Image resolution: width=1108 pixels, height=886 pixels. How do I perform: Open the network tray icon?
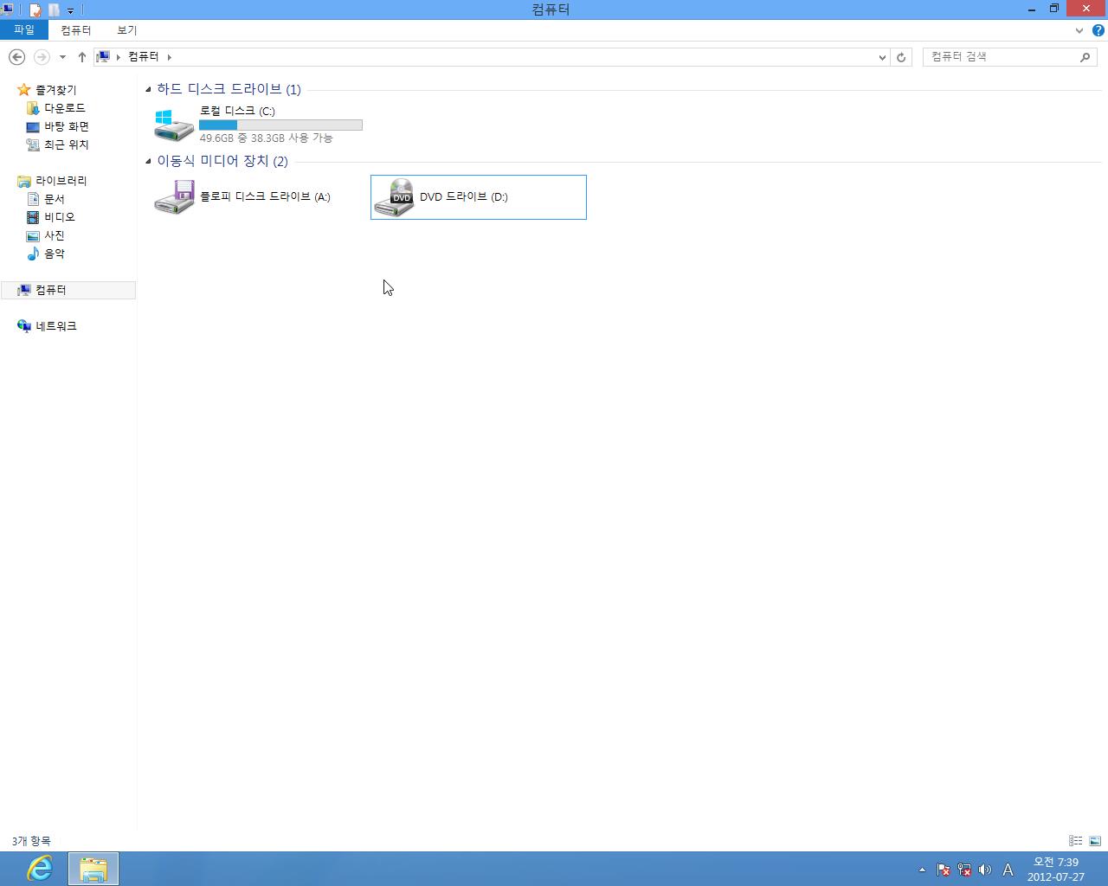[x=963, y=870]
